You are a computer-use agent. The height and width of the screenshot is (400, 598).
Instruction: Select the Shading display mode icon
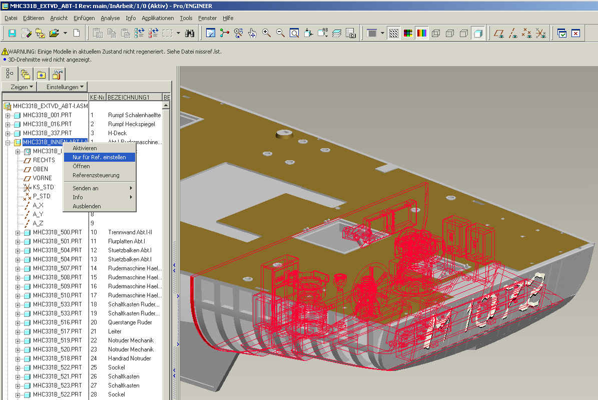tap(478, 33)
